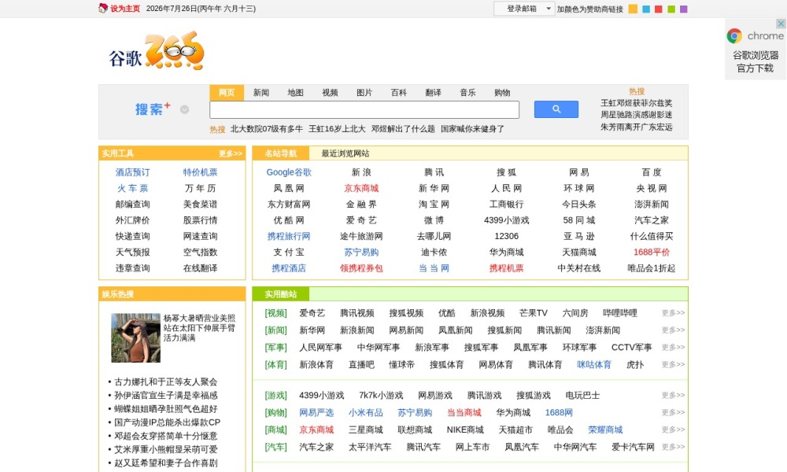The image size is (787, 472).
Task: Open the CCTV军事 link
Action: coord(631,347)
